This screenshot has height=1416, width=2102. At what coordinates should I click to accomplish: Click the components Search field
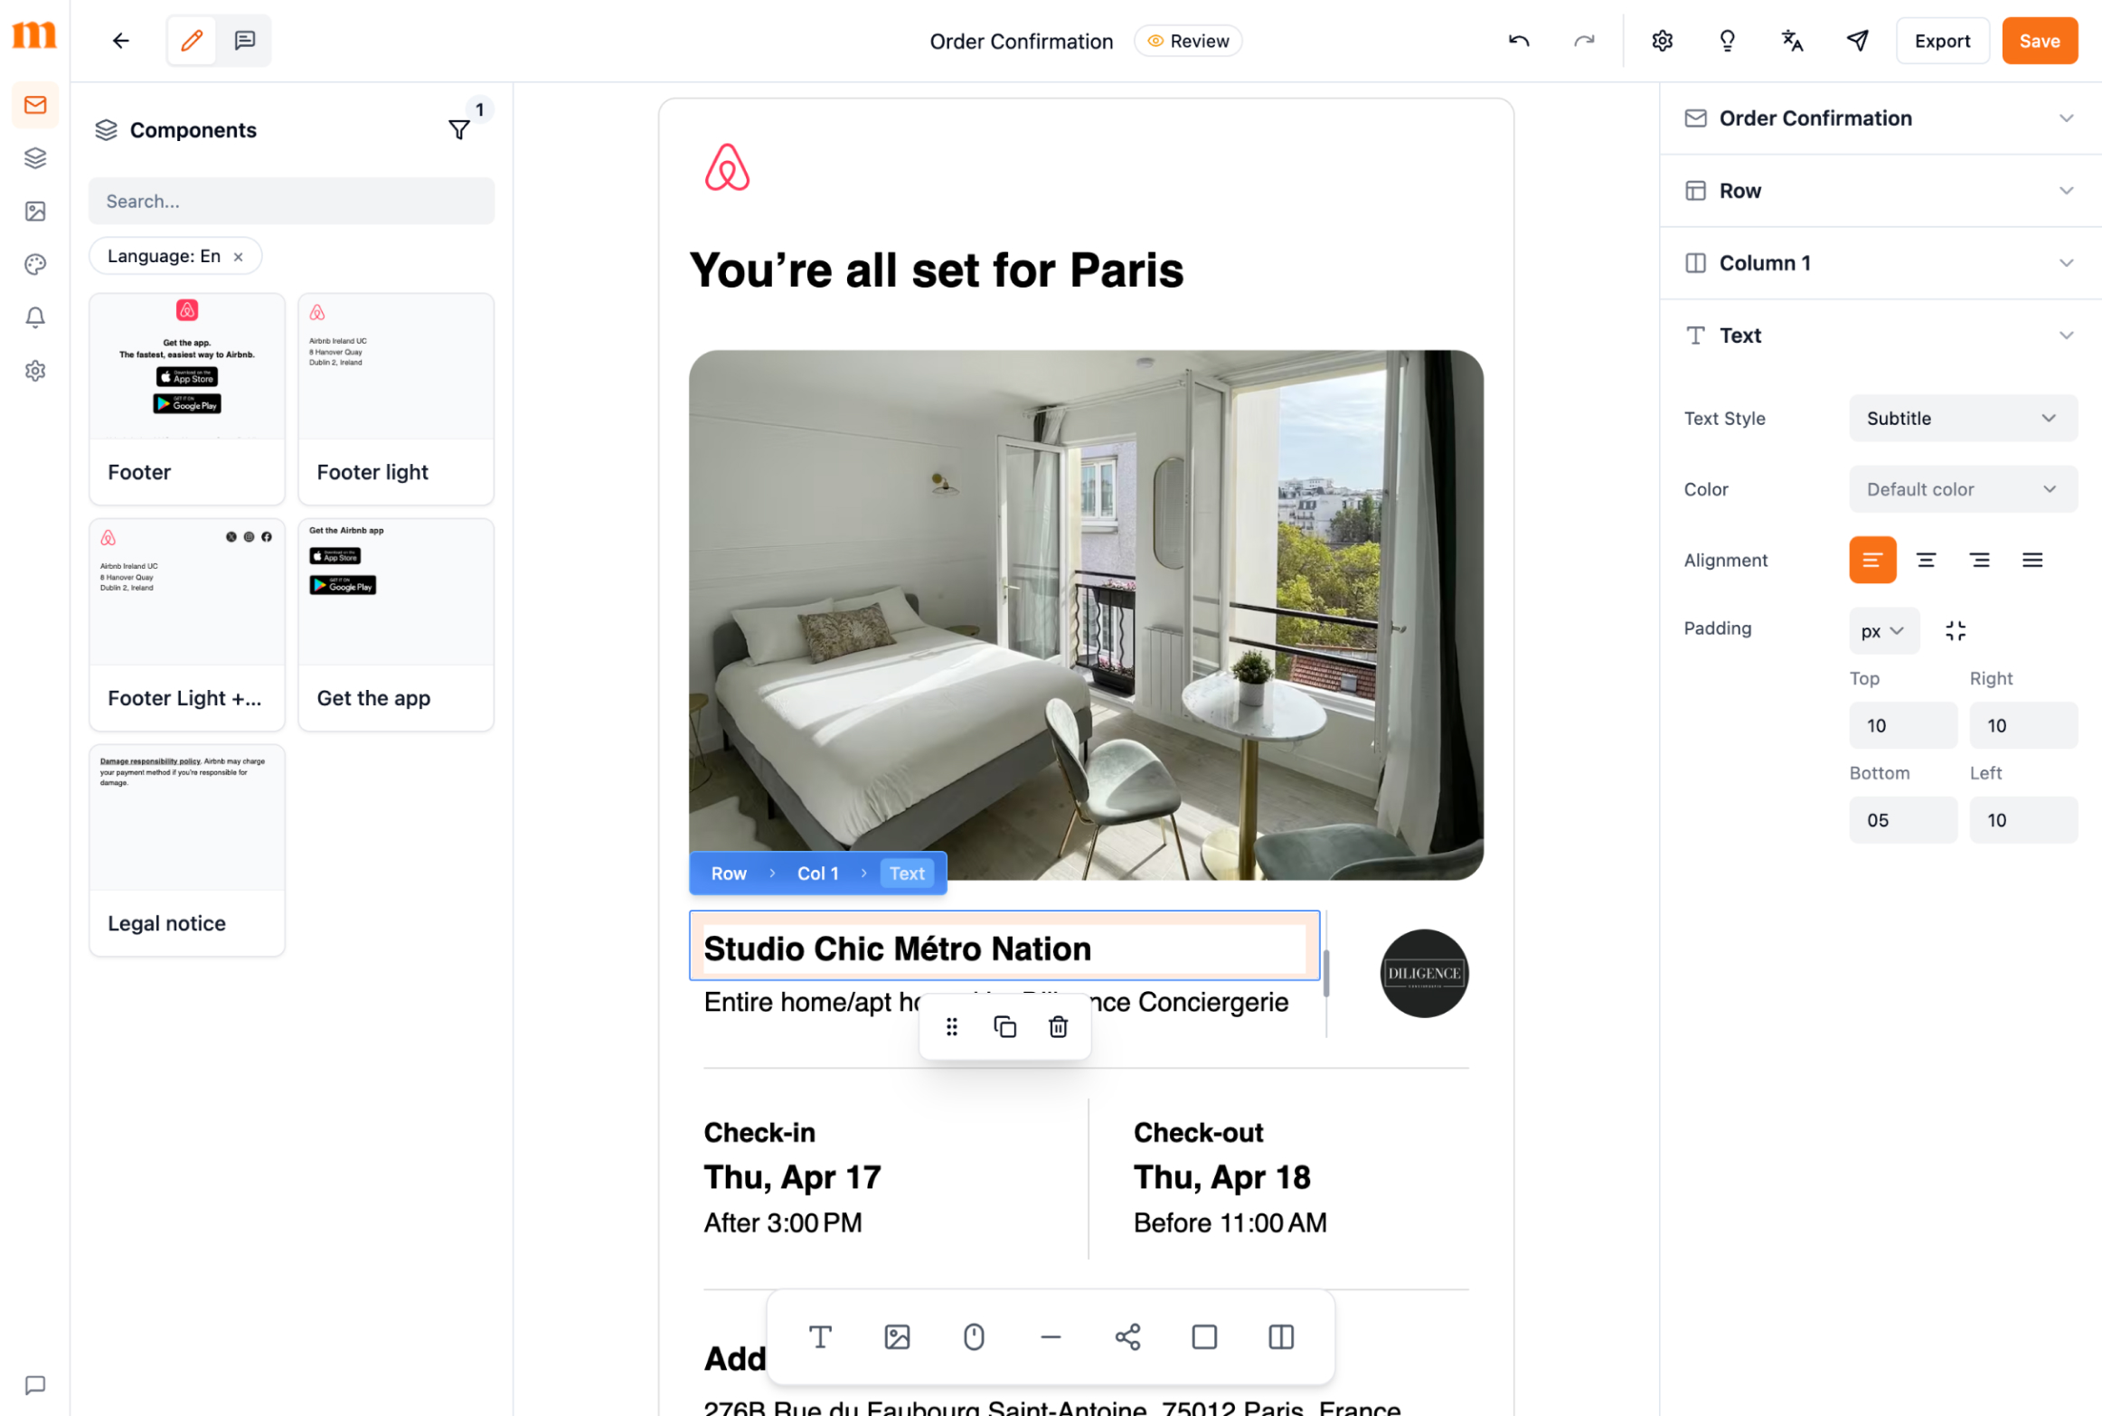(x=291, y=201)
